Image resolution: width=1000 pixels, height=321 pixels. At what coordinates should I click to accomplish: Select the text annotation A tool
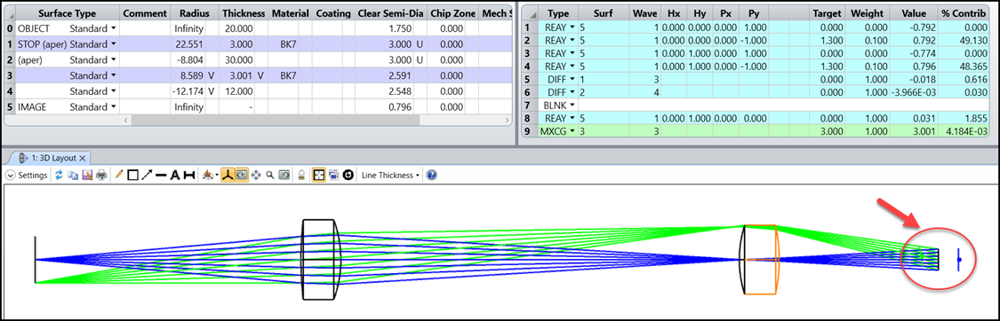(x=175, y=175)
